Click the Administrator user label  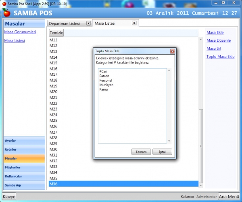pyautogui.click(x=207, y=197)
